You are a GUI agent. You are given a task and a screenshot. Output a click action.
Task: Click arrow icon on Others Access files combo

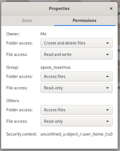pyautogui.click(x=107, y=110)
